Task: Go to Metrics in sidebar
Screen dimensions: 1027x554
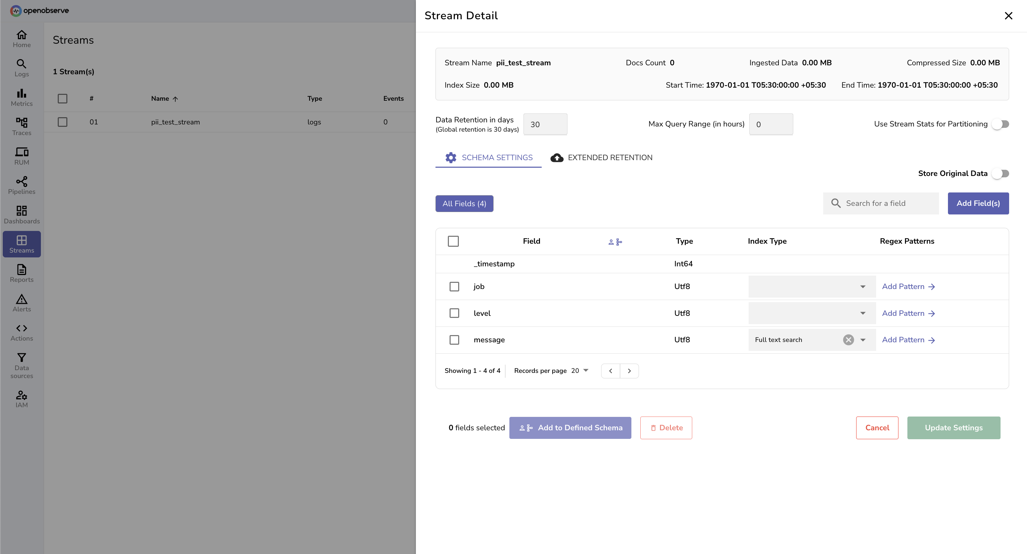Action: coord(22,98)
